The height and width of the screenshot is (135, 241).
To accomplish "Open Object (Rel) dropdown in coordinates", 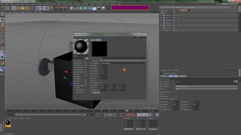I will [x=128, y=129].
